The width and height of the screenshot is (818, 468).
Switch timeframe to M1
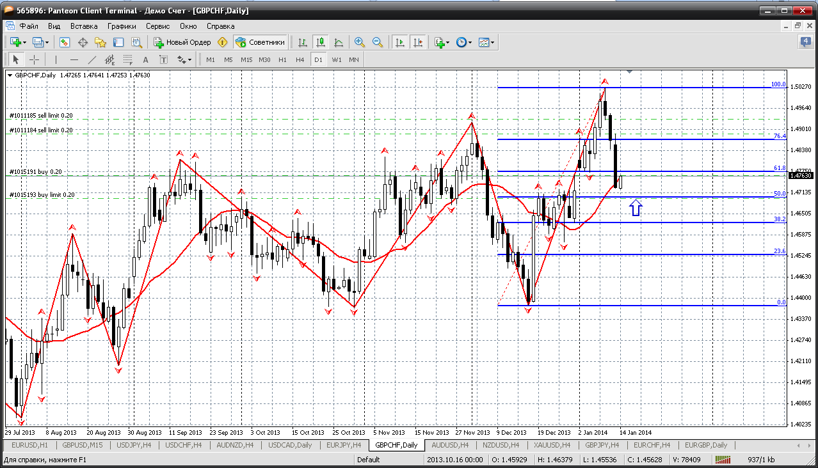[x=210, y=59]
